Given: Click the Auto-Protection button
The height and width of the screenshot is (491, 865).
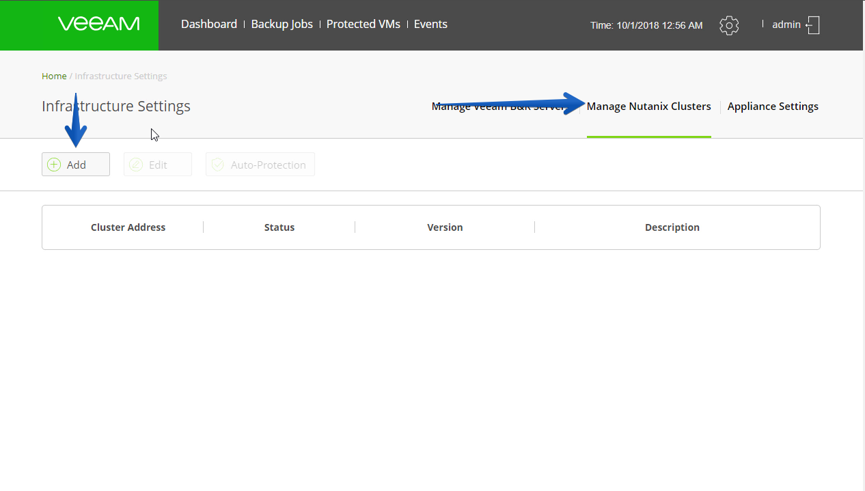Looking at the screenshot, I should pos(260,165).
